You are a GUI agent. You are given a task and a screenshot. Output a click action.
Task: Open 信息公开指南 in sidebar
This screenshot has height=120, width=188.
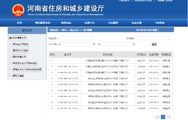click(x=21, y=44)
